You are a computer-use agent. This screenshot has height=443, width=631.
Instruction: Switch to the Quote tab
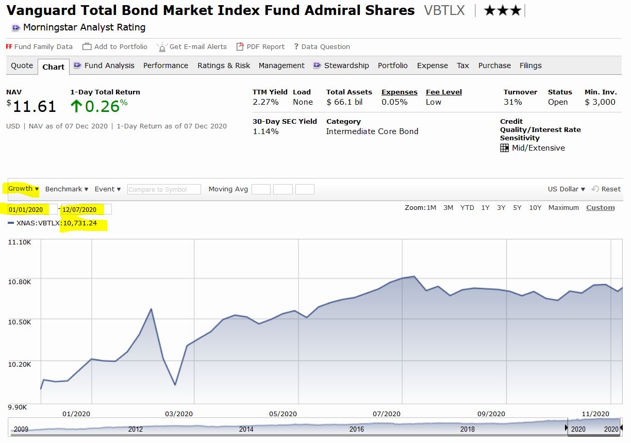(22, 65)
